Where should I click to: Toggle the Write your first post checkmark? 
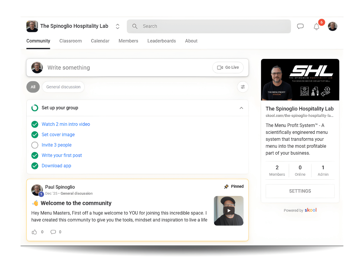click(35, 155)
